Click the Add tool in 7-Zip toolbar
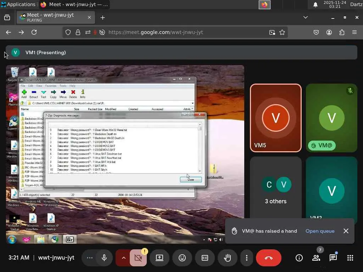 click(24, 94)
